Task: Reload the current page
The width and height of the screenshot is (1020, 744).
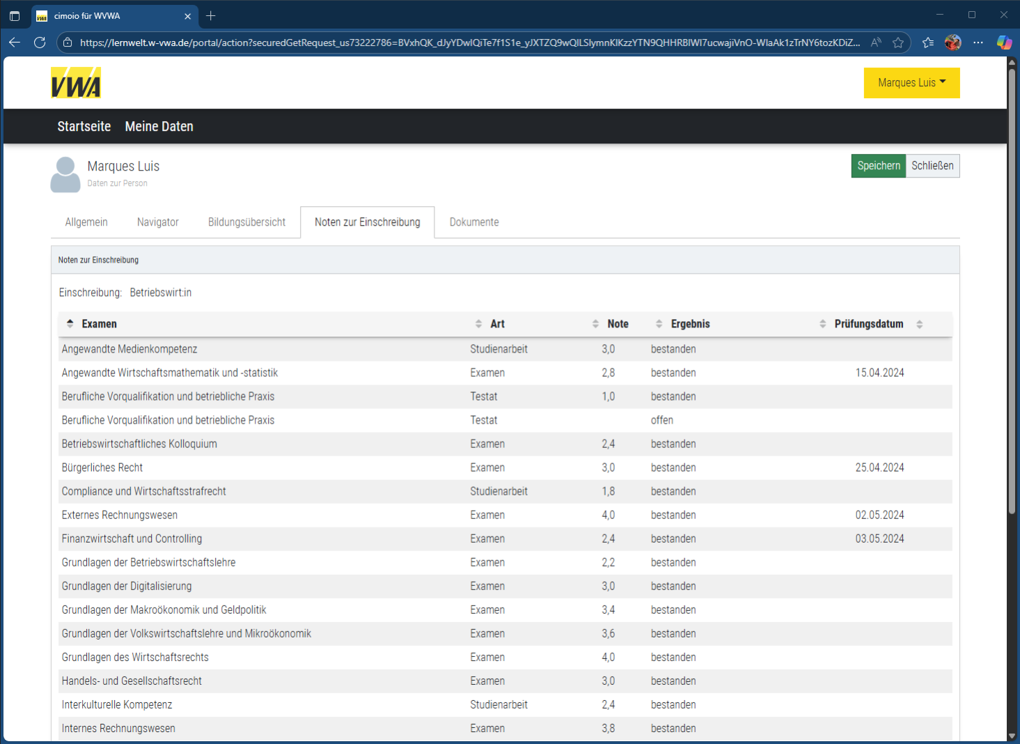Action: [40, 42]
